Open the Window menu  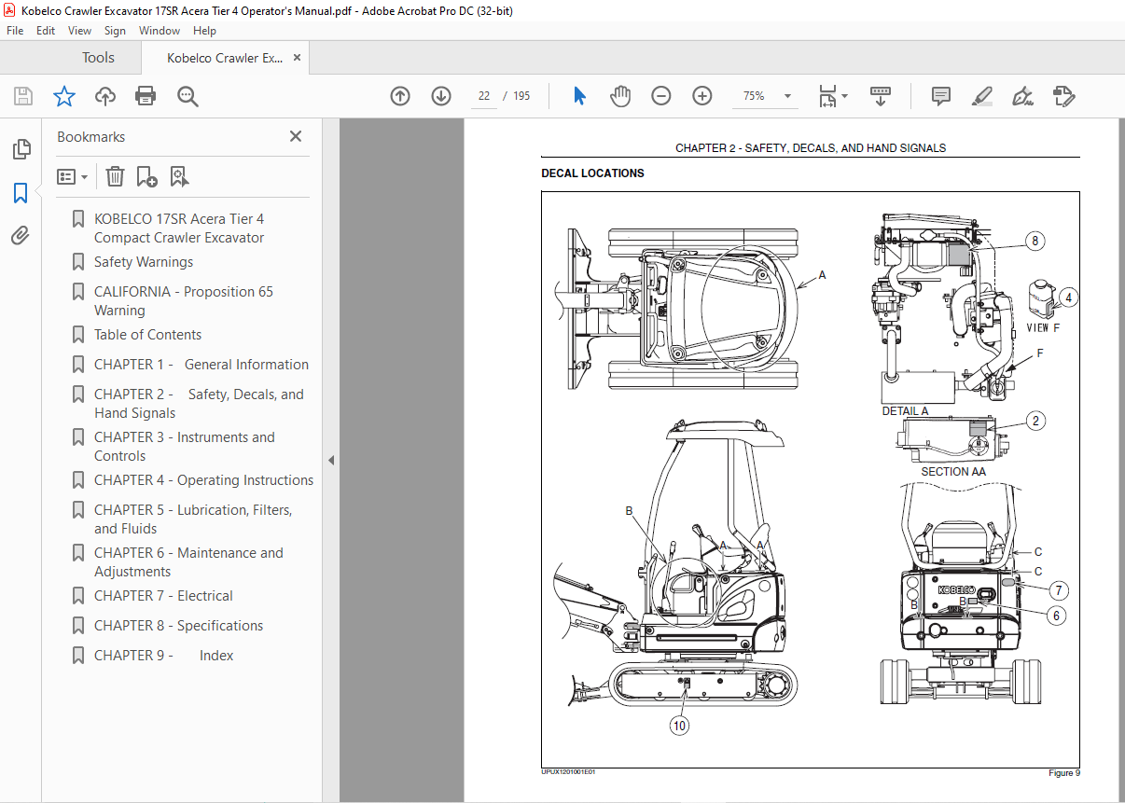point(160,31)
